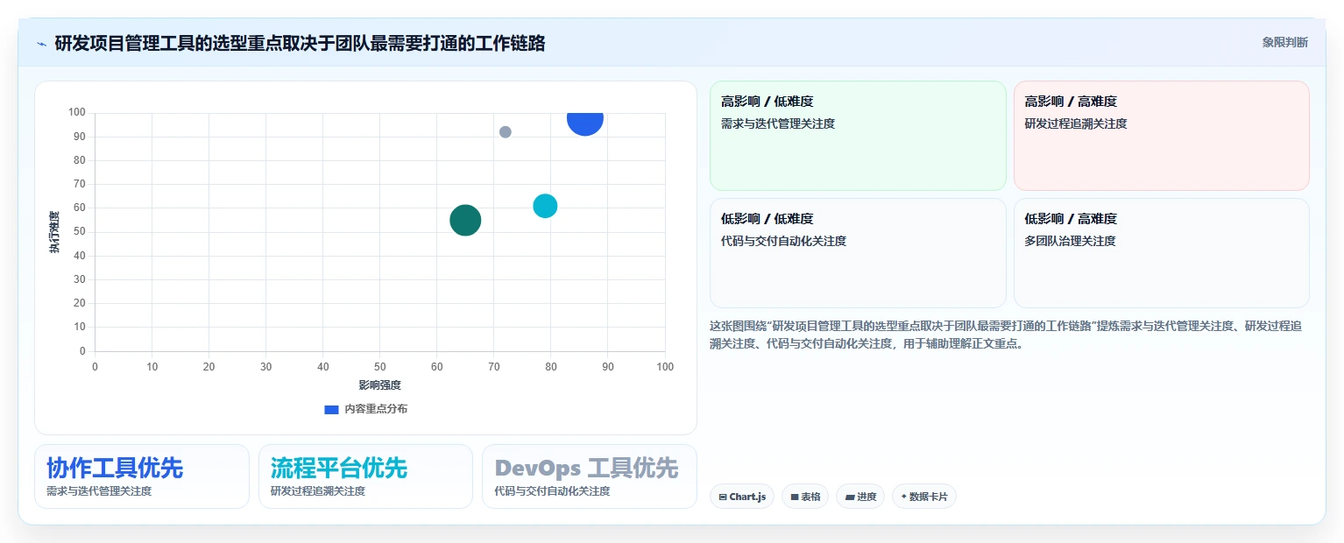Click the description paragraph starting 这张图围绕

point(1006,335)
